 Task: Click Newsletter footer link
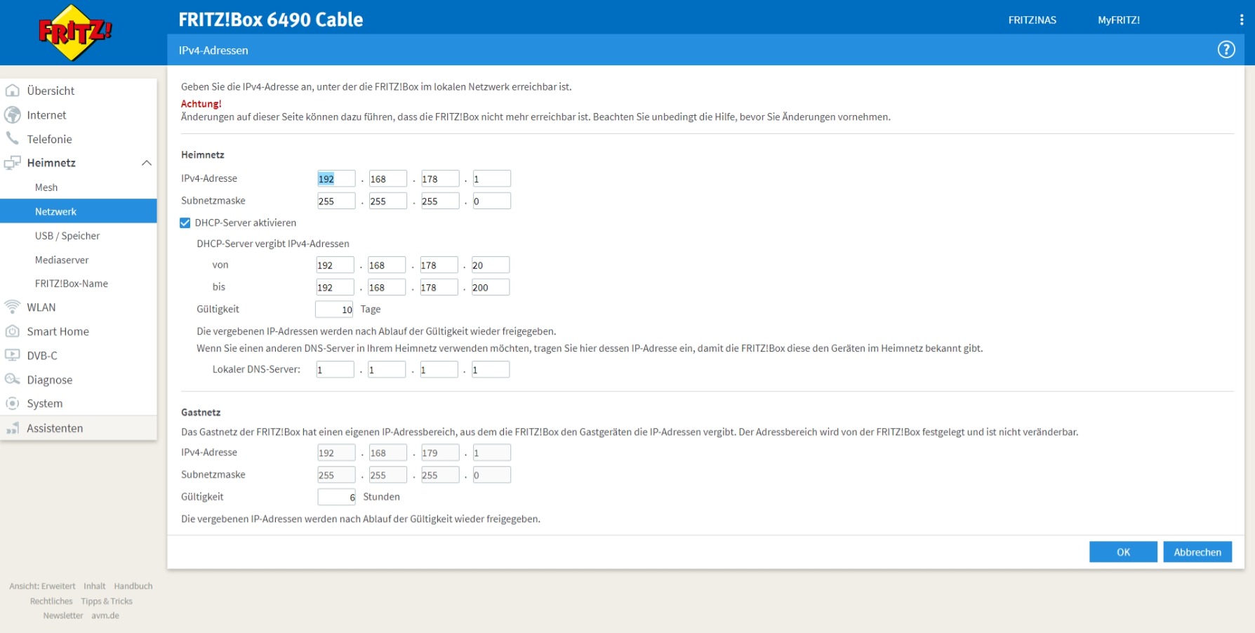[x=63, y=615]
